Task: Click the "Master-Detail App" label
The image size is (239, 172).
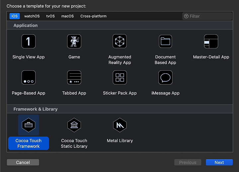Action: pyautogui.click(x=211, y=57)
